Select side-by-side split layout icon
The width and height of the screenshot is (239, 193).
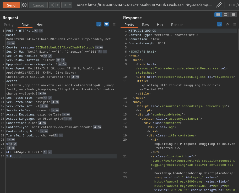coord(218,14)
